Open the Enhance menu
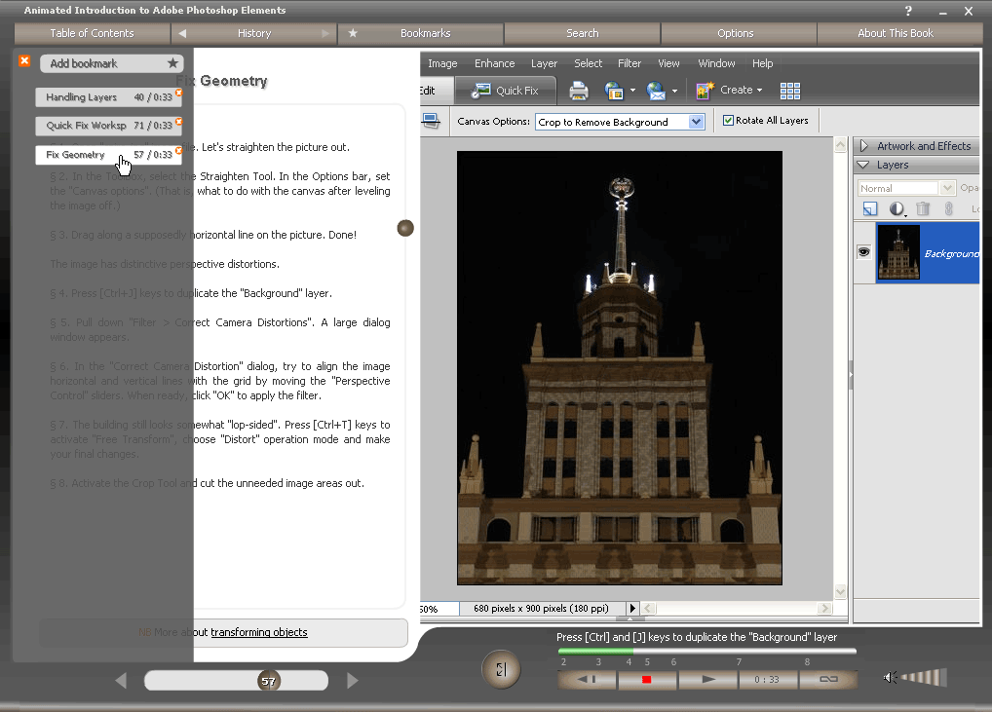This screenshot has width=992, height=712. coord(495,63)
